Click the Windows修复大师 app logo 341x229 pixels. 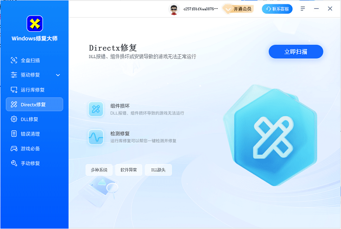point(35,24)
